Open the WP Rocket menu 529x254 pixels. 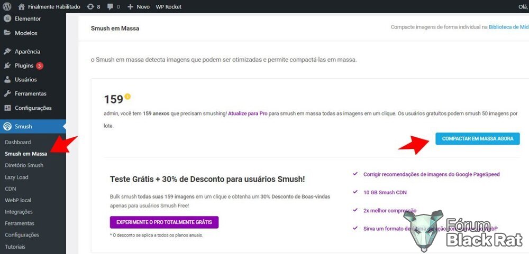(x=168, y=7)
